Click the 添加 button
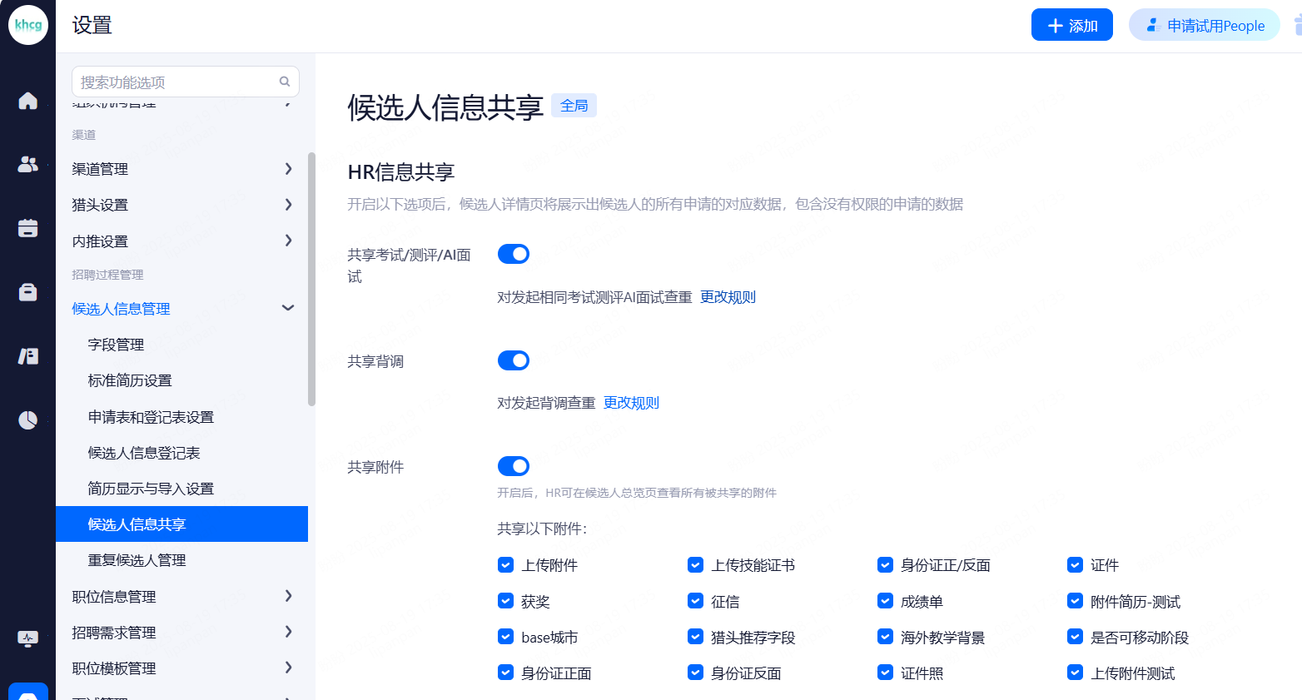 point(1071,26)
